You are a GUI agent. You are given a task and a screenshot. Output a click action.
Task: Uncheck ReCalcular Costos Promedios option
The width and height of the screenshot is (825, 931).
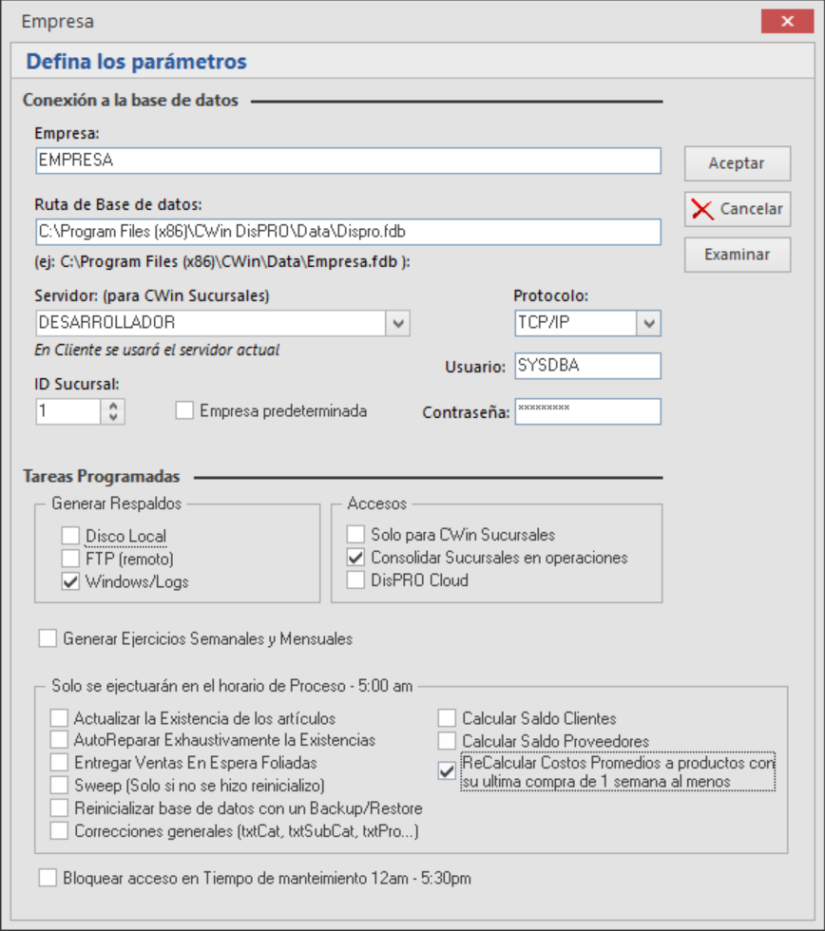tap(447, 771)
